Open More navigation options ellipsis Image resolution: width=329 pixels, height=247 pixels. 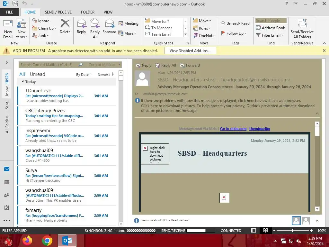(7, 221)
